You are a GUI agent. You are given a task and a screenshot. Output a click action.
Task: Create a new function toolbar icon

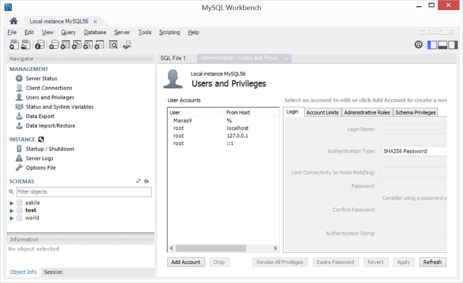[100, 45]
